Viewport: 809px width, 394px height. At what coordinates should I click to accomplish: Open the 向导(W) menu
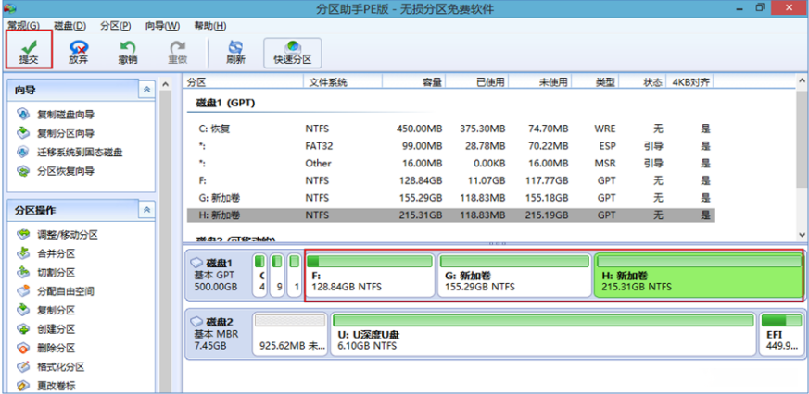click(162, 25)
